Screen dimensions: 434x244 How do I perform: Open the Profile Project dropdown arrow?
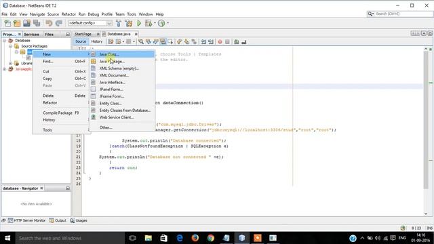(x=167, y=23)
